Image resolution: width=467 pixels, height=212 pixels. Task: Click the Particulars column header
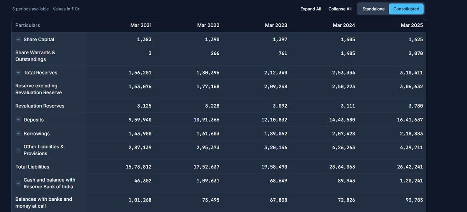pyautogui.click(x=28, y=25)
